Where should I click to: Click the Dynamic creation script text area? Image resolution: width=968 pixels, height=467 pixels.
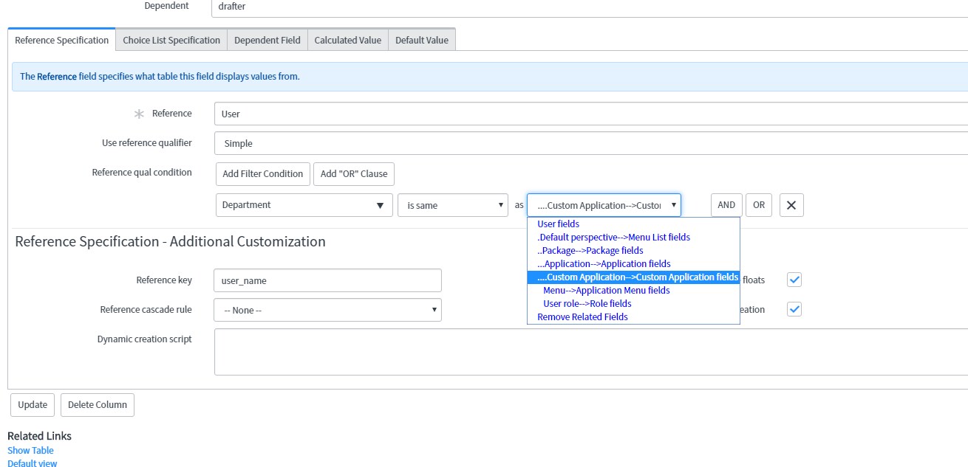coord(590,352)
